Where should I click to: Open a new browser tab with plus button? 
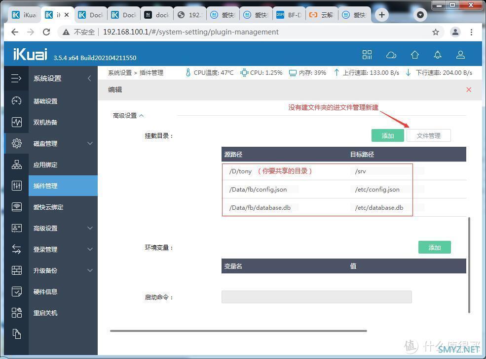point(382,15)
